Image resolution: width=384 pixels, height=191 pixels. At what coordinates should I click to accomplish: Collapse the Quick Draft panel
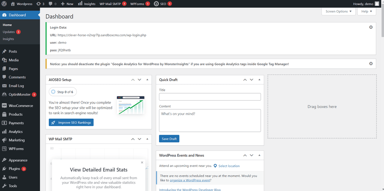pos(259,80)
